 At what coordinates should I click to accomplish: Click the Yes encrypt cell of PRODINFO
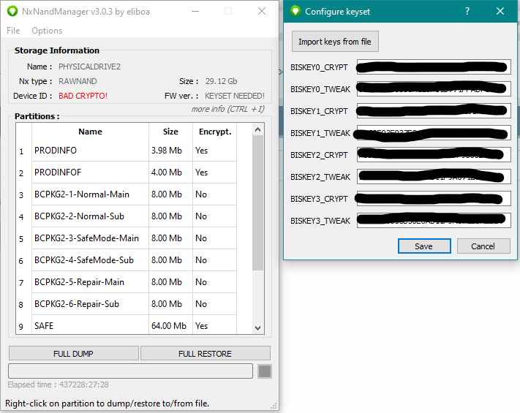[x=214, y=151]
